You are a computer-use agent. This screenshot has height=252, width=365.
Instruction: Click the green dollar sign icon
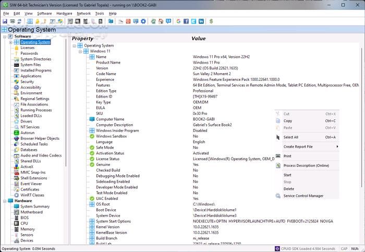211,21
